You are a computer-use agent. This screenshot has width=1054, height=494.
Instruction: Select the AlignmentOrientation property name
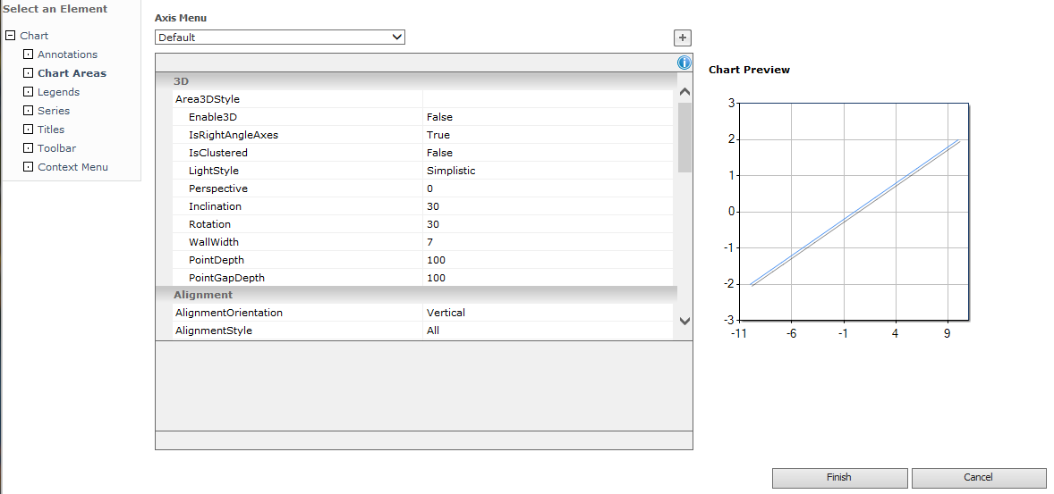point(229,313)
